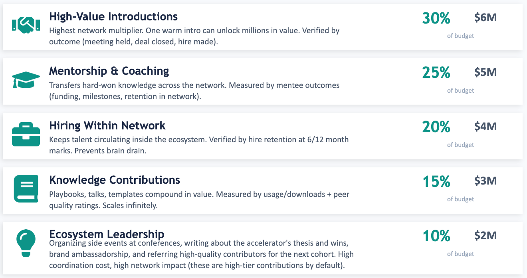Select the Mentorship & Coaching heading
Screen dimensions: 527x278
coord(109,71)
